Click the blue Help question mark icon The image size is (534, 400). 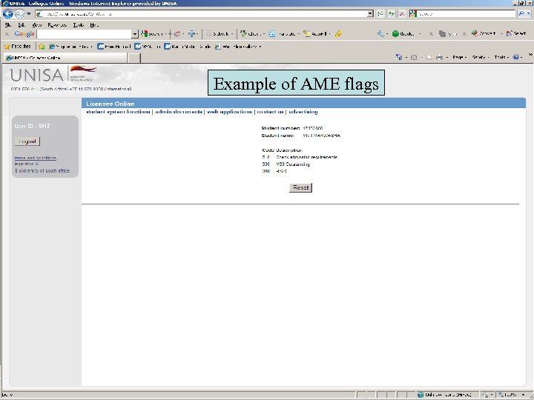tap(516, 57)
